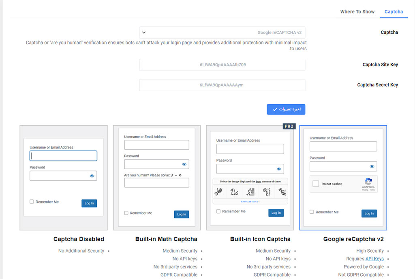Switch to the Where To Show tab
The image size is (415, 279).
click(x=357, y=12)
